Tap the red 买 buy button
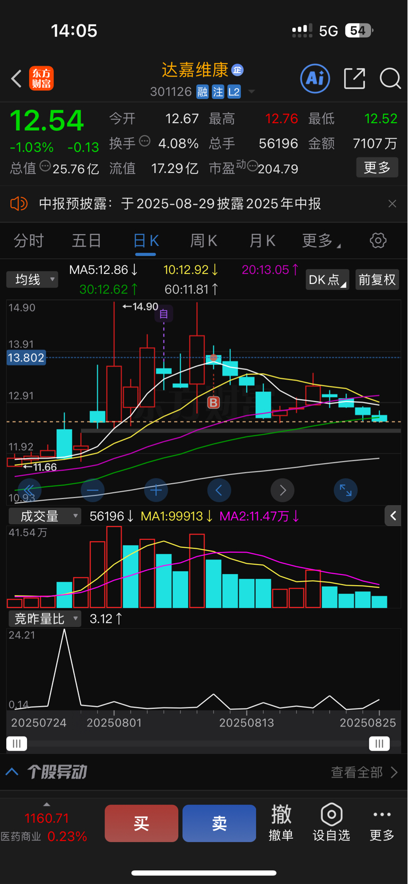The height and width of the screenshot is (884, 408). point(141,823)
